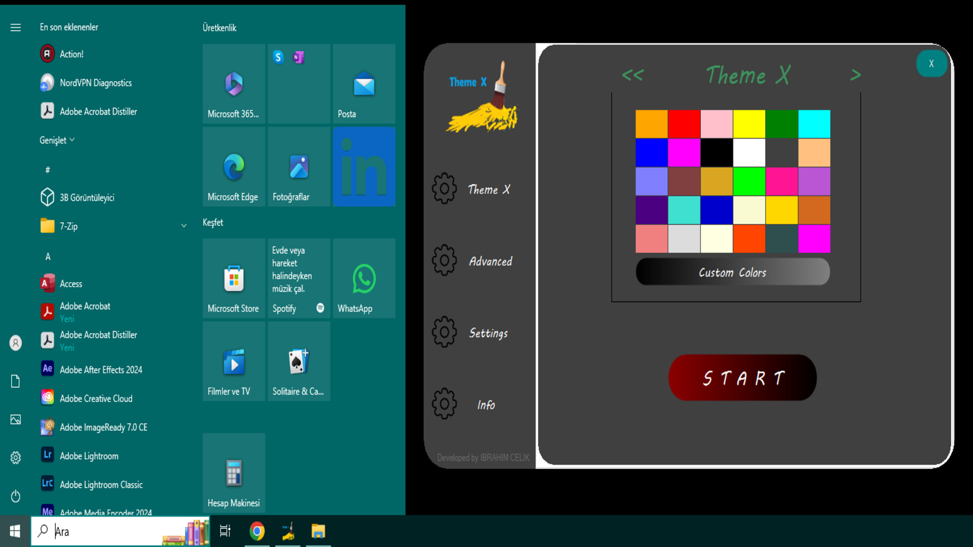Image resolution: width=973 pixels, height=547 pixels.
Task: Open the Spotify tile
Action: [299, 278]
